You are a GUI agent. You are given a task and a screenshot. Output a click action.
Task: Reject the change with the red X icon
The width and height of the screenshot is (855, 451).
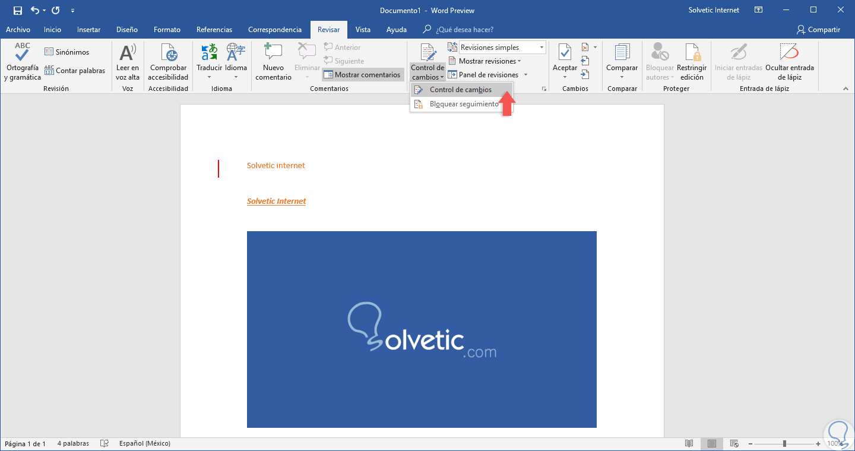coord(585,48)
